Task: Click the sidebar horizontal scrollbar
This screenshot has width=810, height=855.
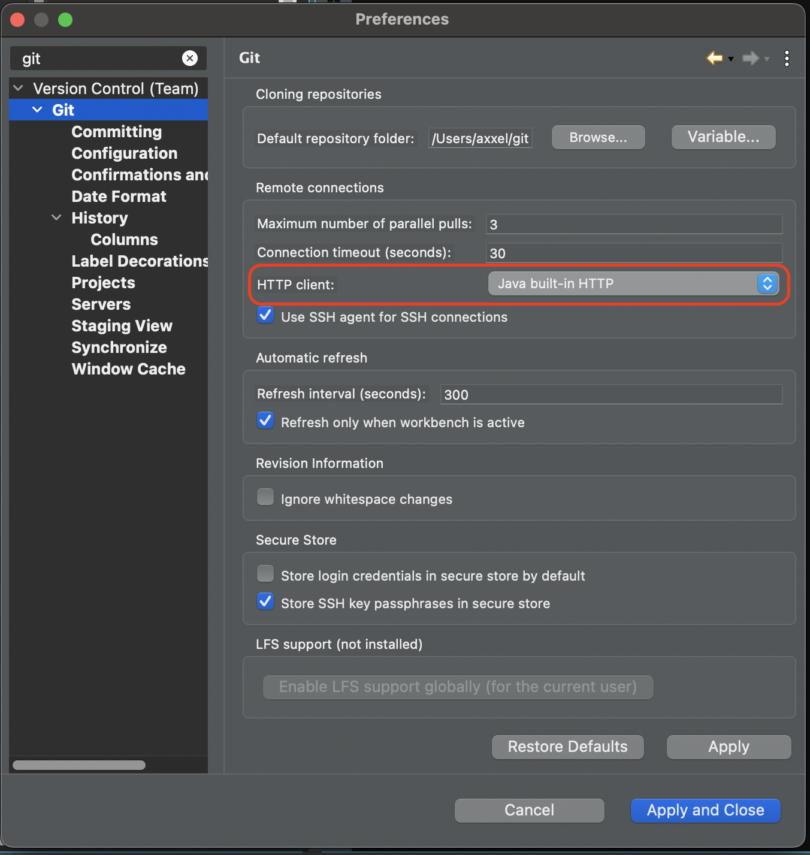Action: 79,765
